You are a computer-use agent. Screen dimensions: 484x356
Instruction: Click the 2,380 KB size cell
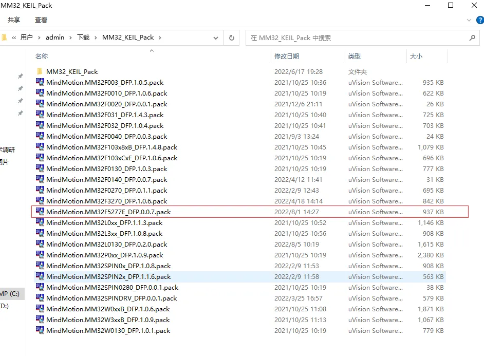click(x=431, y=255)
